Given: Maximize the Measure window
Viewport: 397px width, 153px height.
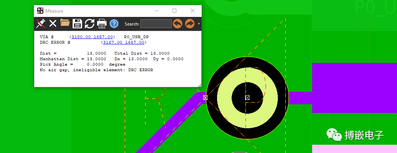Looking at the screenshot, I should pyautogui.click(x=174, y=11).
